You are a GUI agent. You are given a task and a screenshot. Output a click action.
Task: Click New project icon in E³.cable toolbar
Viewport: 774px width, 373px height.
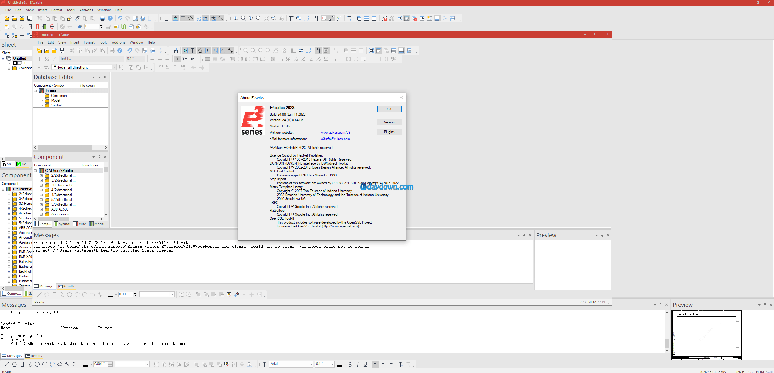[x=7, y=18]
